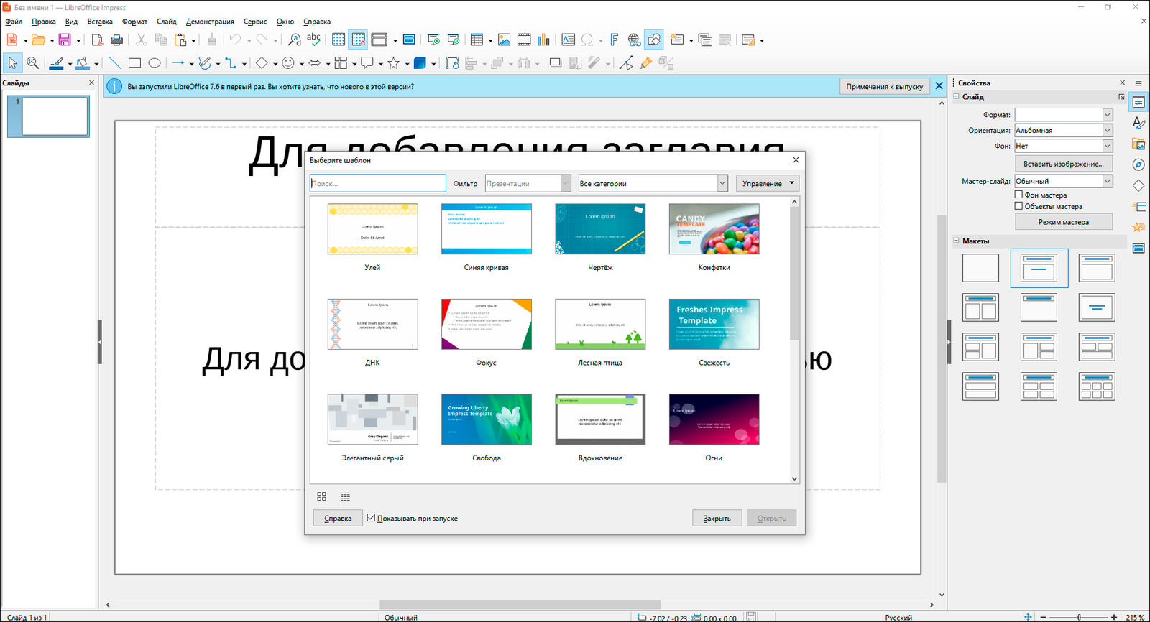Open the Orientation dropdown
This screenshot has width=1150, height=622.
click(x=1064, y=130)
